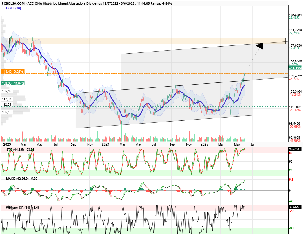
Task: Select the 111,2005 price axis label
Action: click(295, 107)
